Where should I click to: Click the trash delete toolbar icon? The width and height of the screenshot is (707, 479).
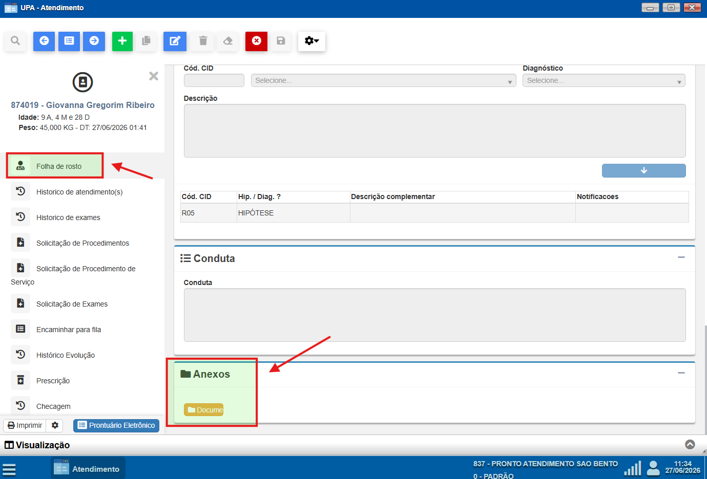(x=203, y=41)
